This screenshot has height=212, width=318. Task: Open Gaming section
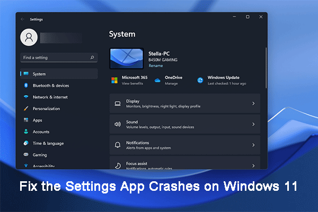[x=59, y=155]
